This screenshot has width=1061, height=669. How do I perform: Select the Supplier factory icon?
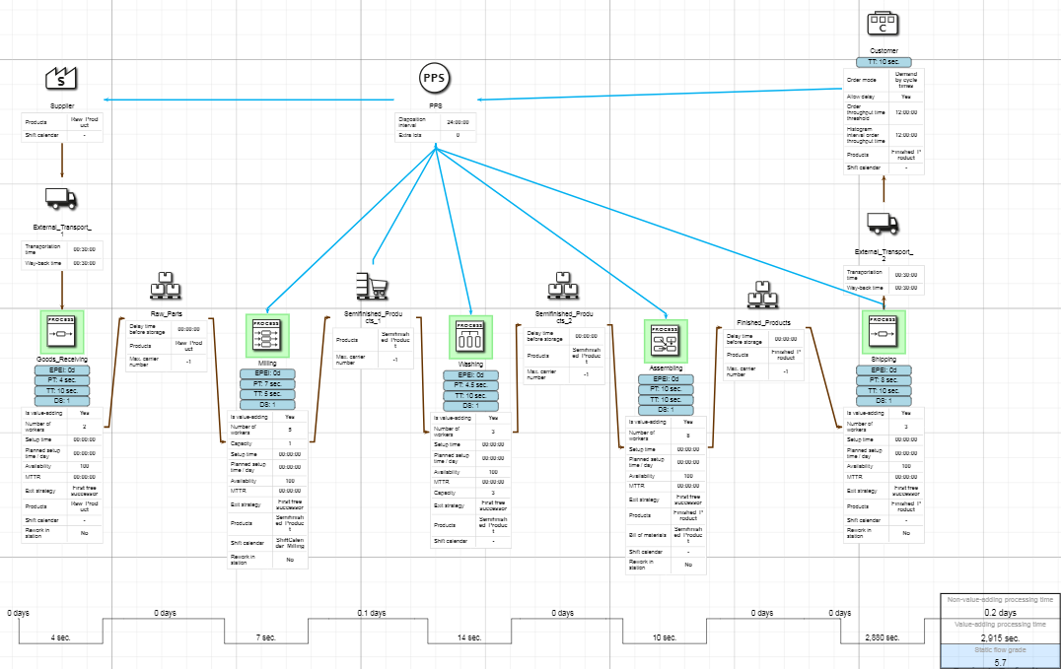tap(62, 81)
